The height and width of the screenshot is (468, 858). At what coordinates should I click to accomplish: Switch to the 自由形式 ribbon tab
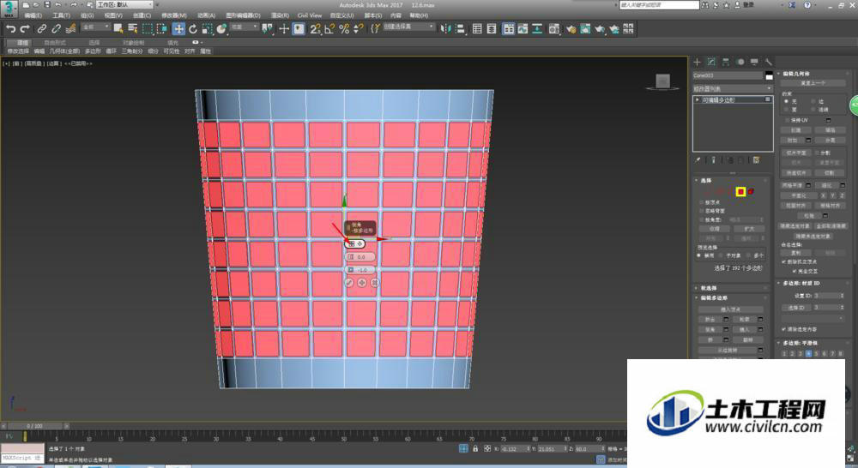55,43
